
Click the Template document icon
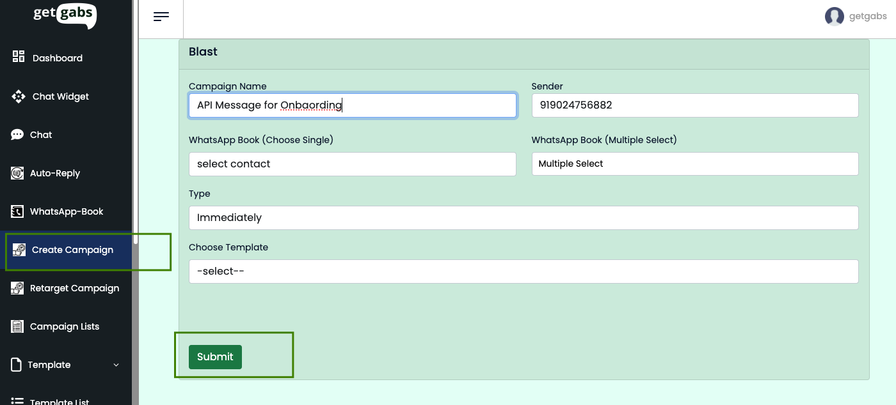tap(17, 364)
